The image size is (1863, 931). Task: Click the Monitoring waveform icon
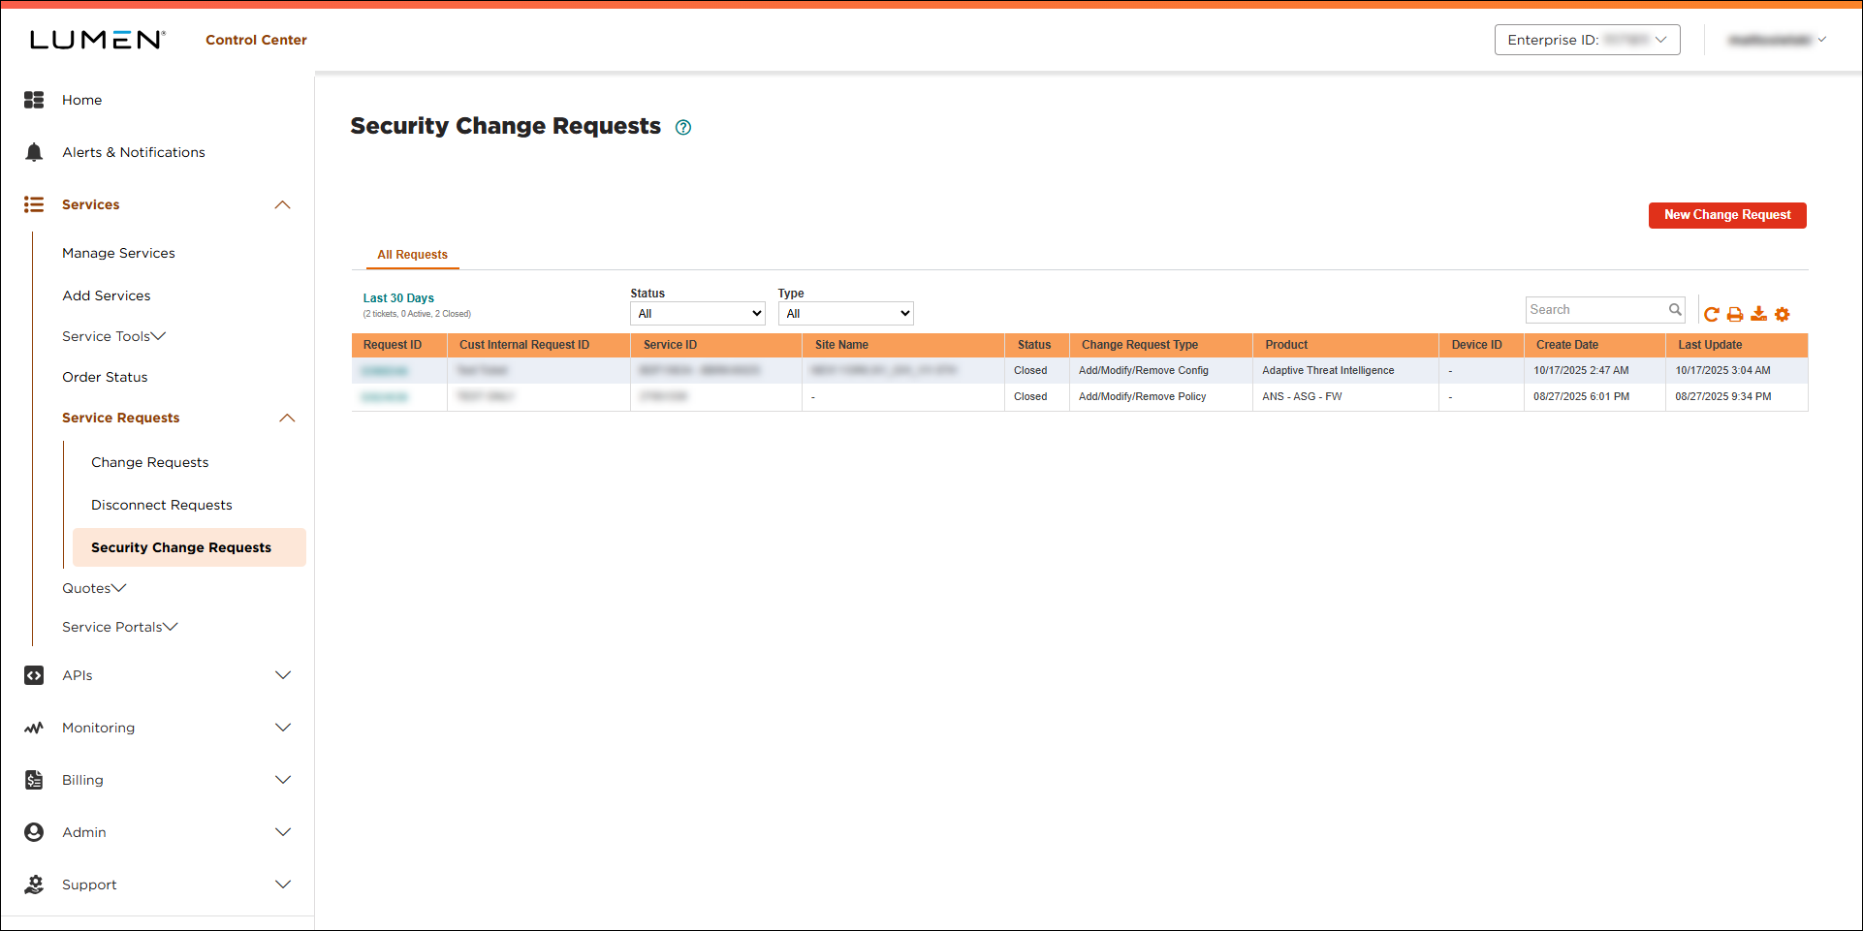[x=34, y=728]
